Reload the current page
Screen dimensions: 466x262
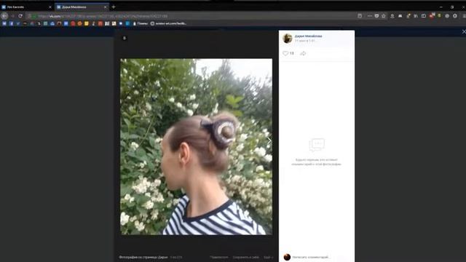pyautogui.click(x=20, y=16)
